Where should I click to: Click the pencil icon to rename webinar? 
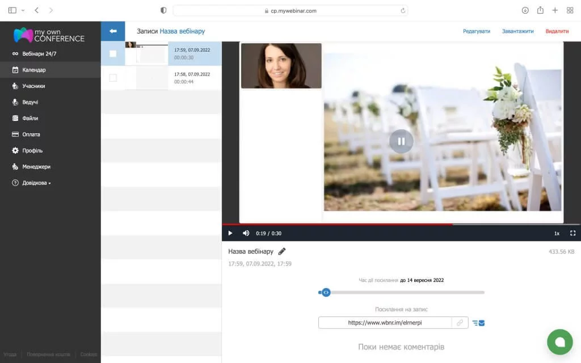pyautogui.click(x=282, y=251)
